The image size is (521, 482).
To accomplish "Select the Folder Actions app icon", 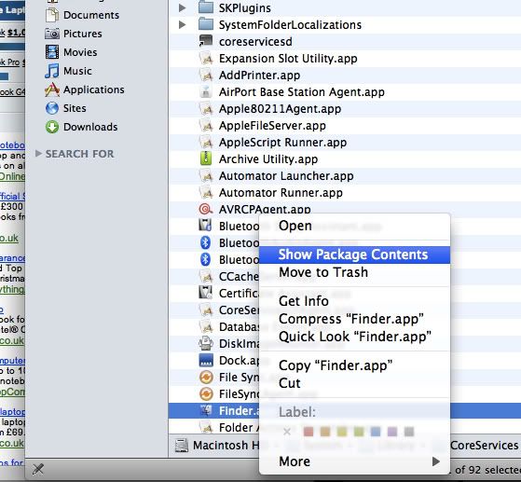I will coord(206,427).
